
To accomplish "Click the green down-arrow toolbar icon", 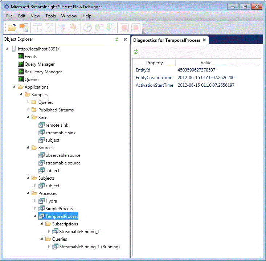I will (x=111, y=28).
